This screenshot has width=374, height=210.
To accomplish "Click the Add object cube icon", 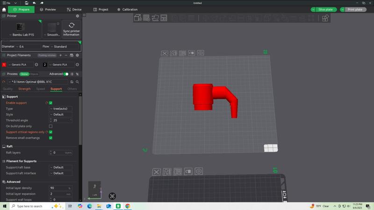I will (x=138, y=18).
